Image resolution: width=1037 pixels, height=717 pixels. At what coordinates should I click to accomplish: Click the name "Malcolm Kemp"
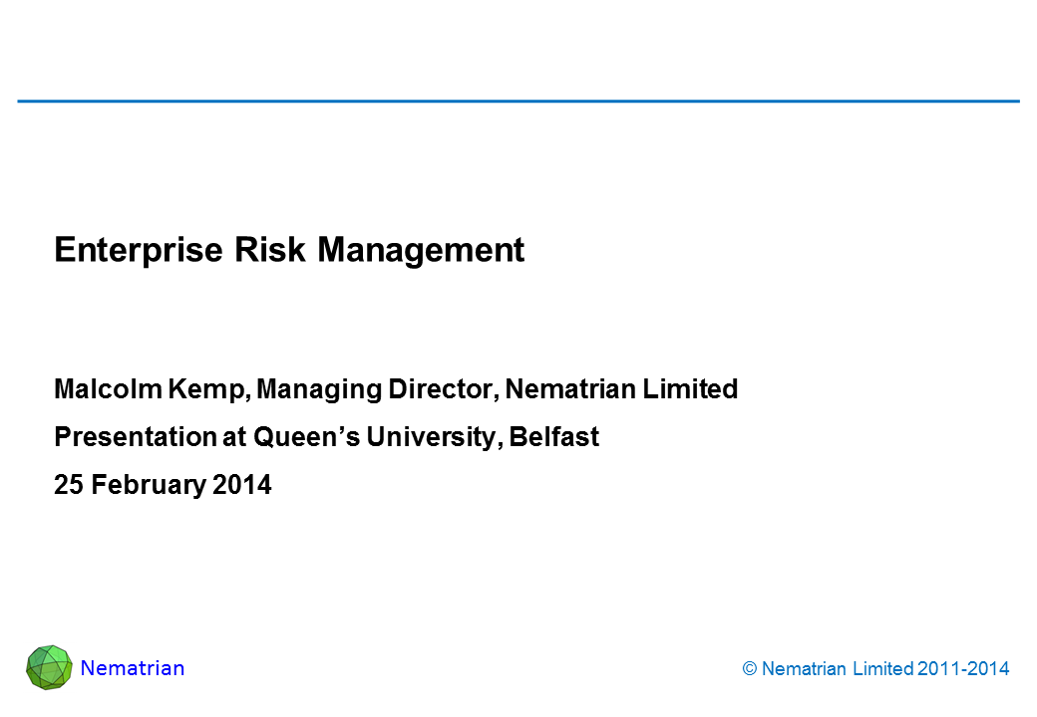[151, 389]
